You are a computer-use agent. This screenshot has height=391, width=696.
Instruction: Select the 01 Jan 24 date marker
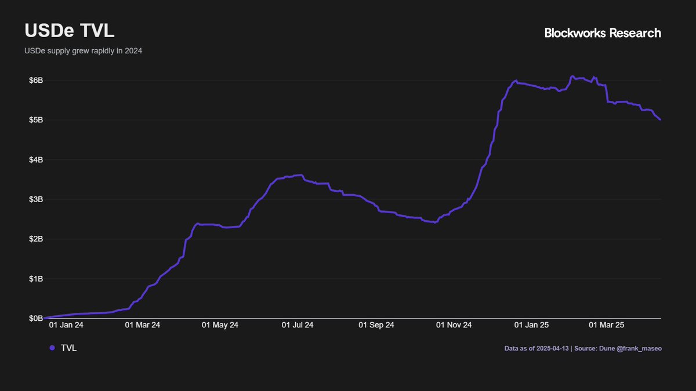[x=66, y=326]
